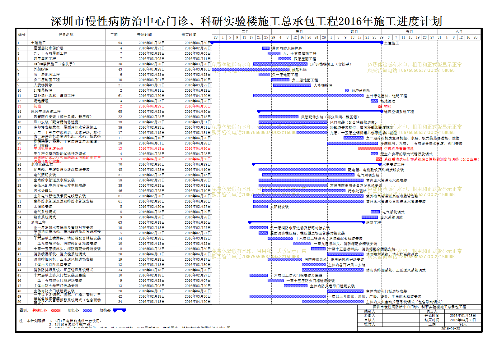The height and width of the screenshot is (347, 497).
Task: Click the 一般摘要 summary bar legend sample
Action: [x=119, y=310]
